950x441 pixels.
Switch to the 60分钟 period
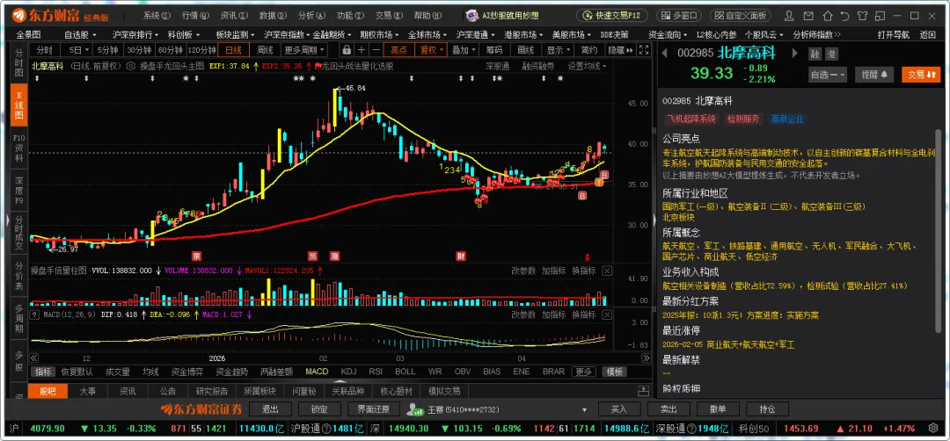(x=171, y=49)
